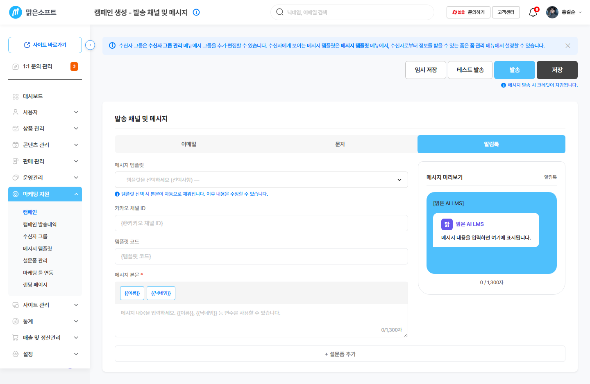Click the 사용자 person icon
This screenshot has width=590, height=384.
coord(16,112)
